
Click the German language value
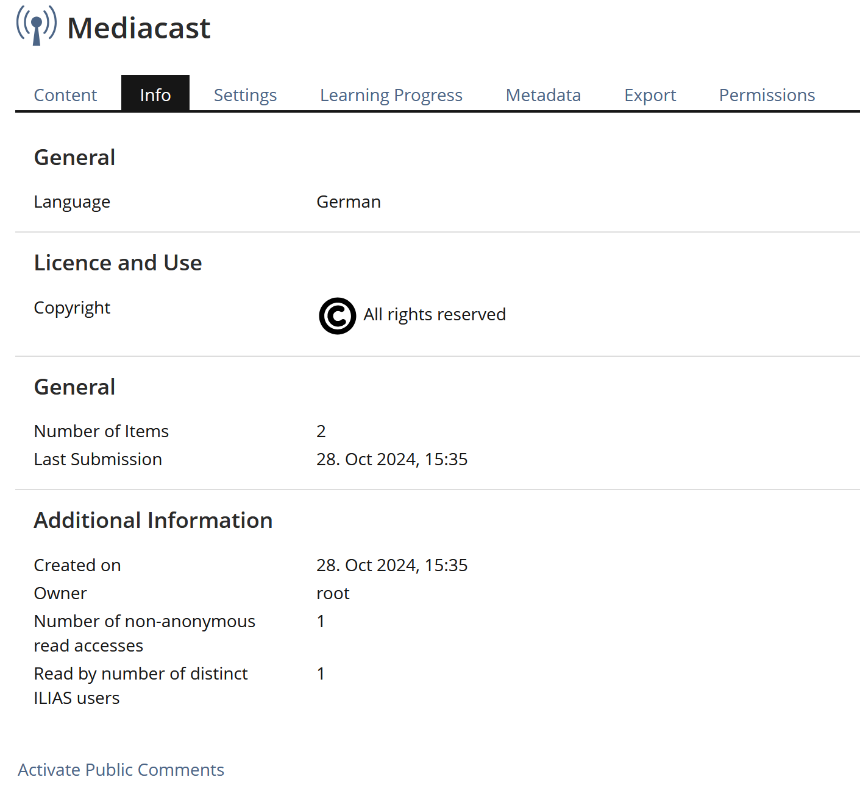tap(348, 202)
